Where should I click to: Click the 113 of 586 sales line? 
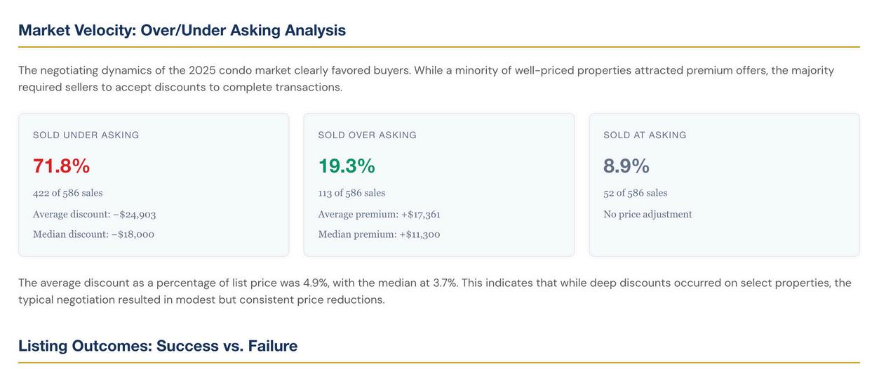tap(351, 193)
